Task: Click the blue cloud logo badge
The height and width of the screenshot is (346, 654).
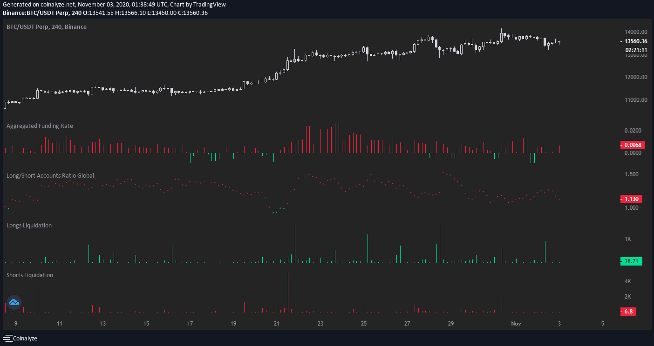Action: [14, 302]
